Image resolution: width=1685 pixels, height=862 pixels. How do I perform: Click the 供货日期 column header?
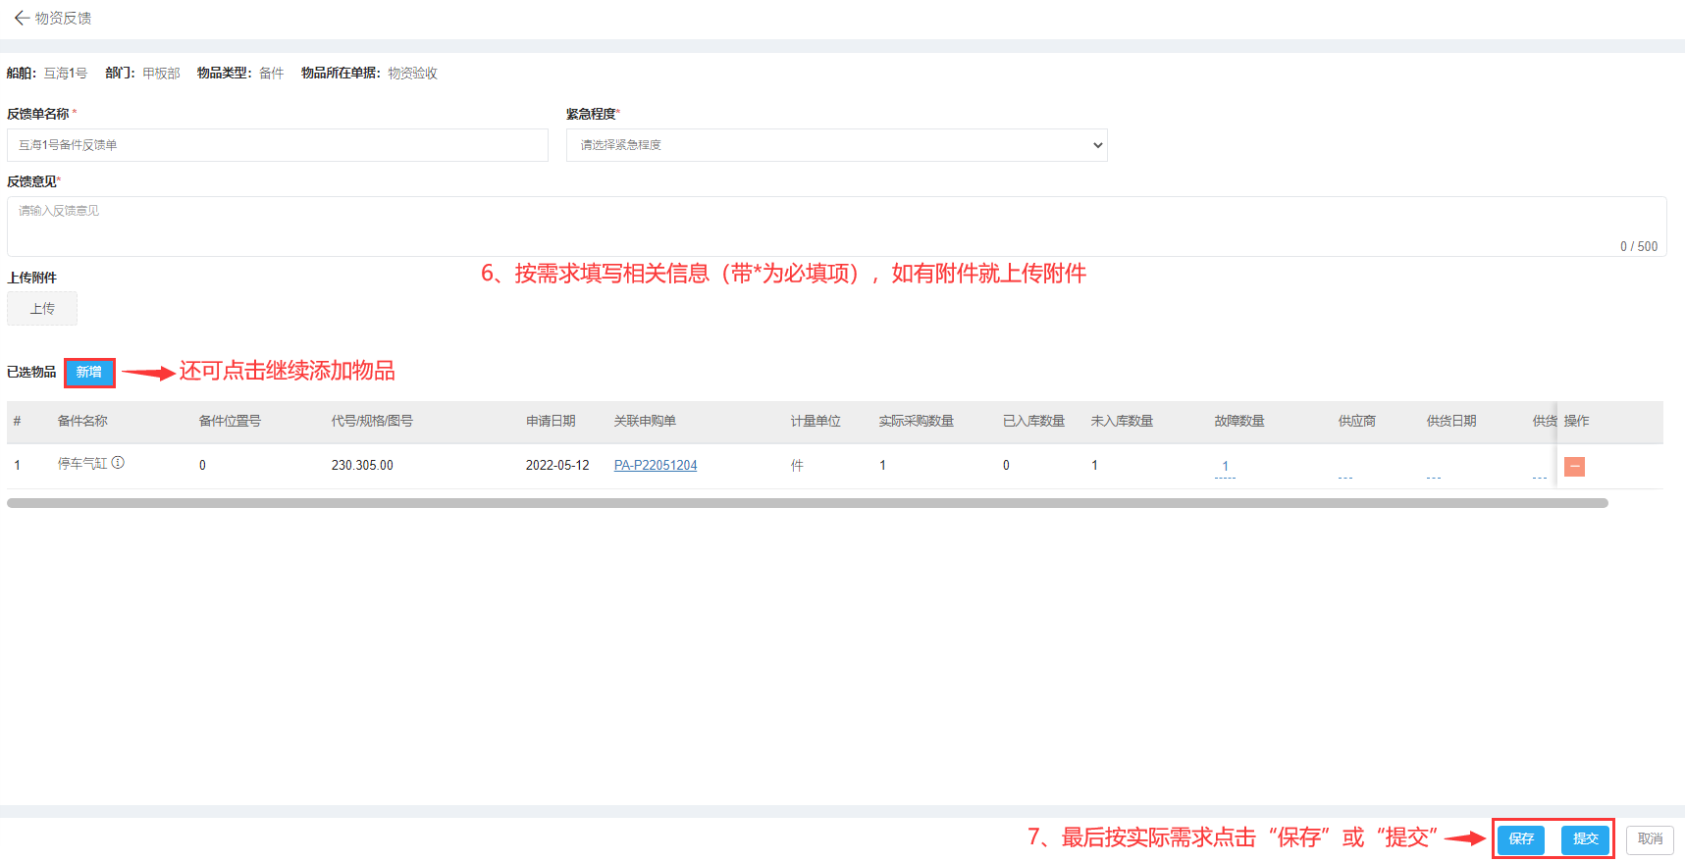click(x=1451, y=422)
